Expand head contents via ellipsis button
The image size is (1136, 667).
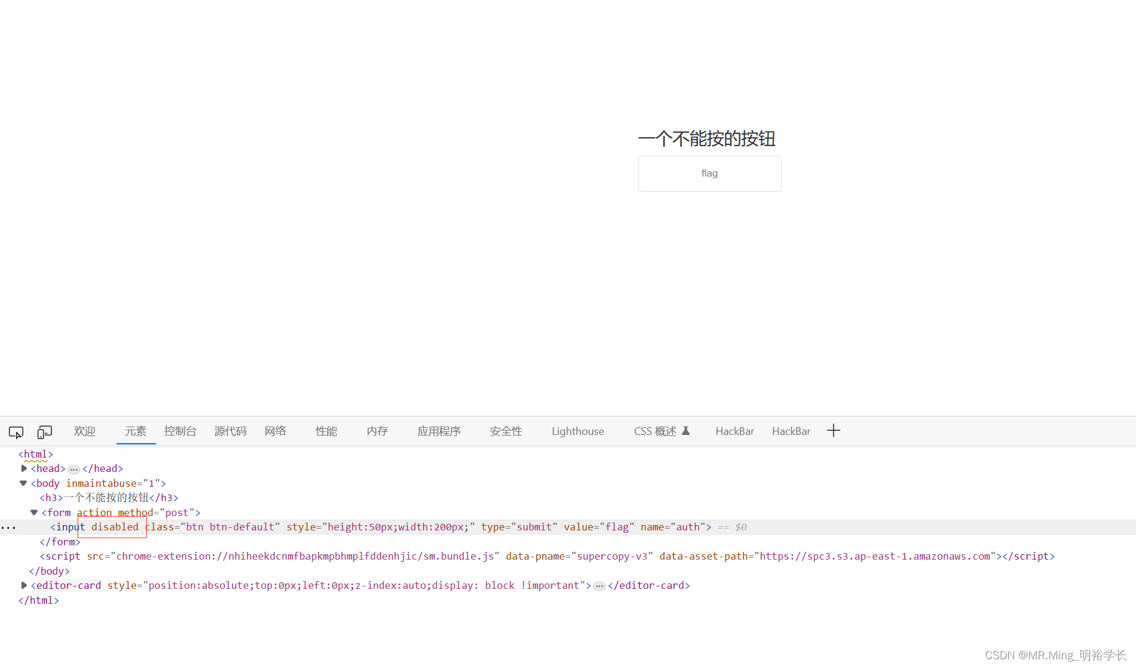pyautogui.click(x=73, y=469)
